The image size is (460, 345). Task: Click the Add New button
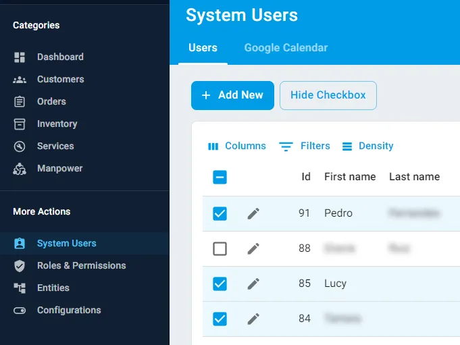click(x=232, y=95)
